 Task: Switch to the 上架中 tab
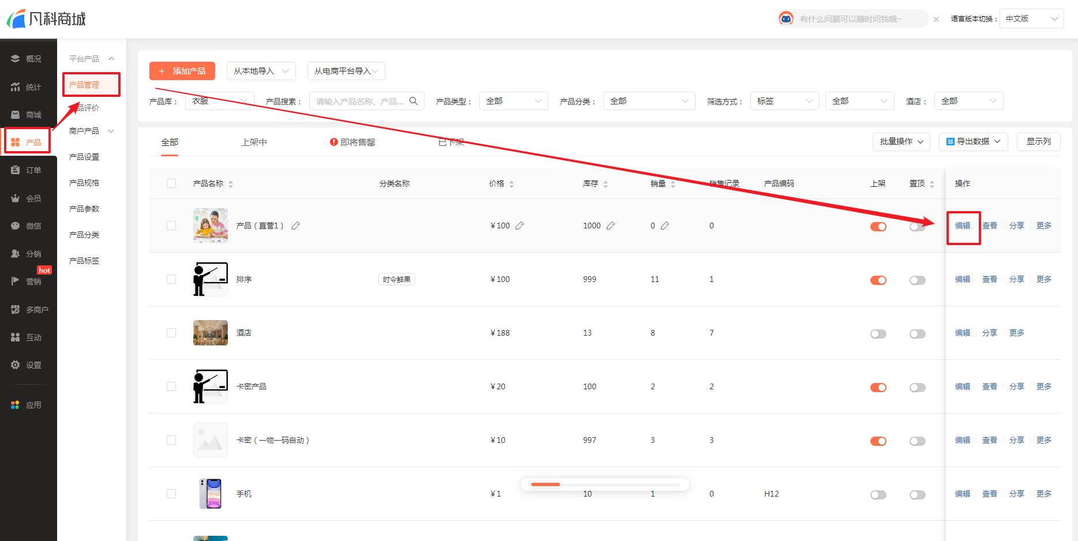[x=254, y=142]
